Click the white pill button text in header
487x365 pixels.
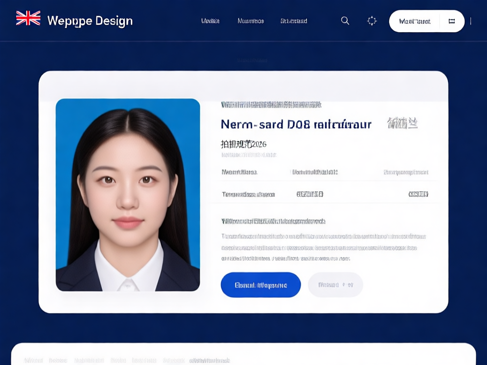(x=415, y=21)
